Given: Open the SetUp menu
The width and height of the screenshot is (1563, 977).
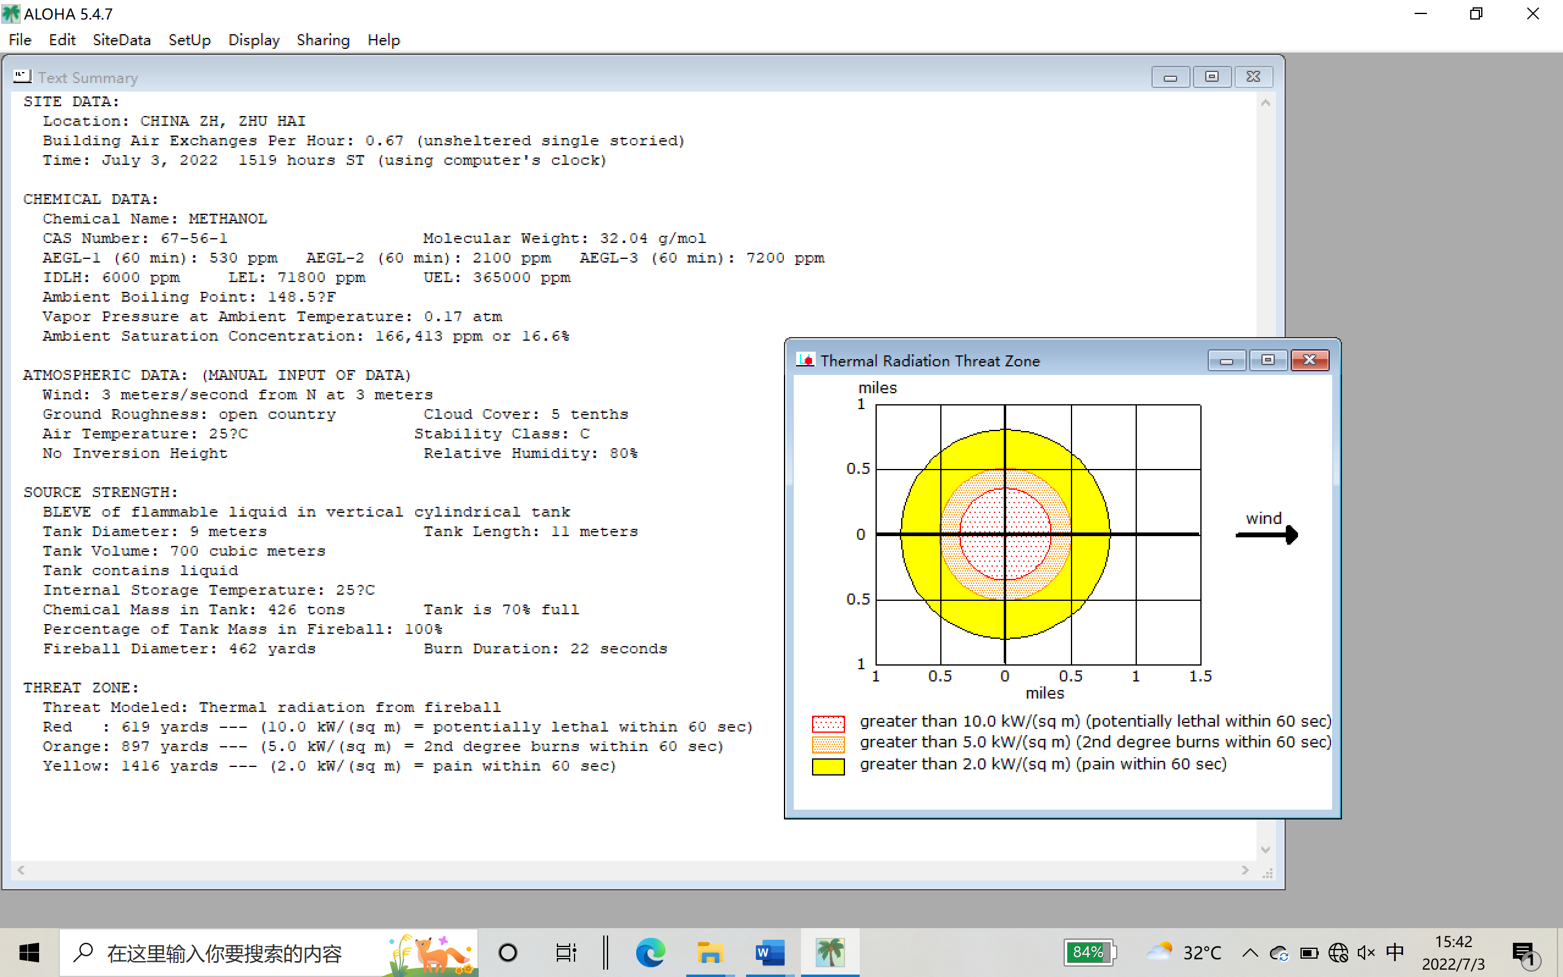Looking at the screenshot, I should tap(189, 40).
